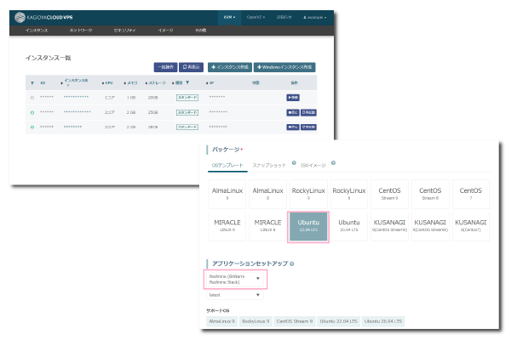
Task: Expand the KVM menu in top bar
Action: click(x=227, y=17)
